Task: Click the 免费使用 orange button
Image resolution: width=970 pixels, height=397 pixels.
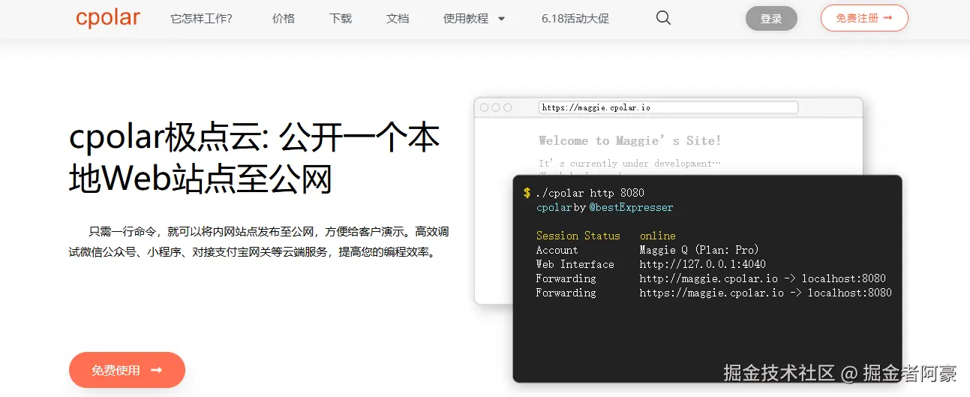Action: 127,370
